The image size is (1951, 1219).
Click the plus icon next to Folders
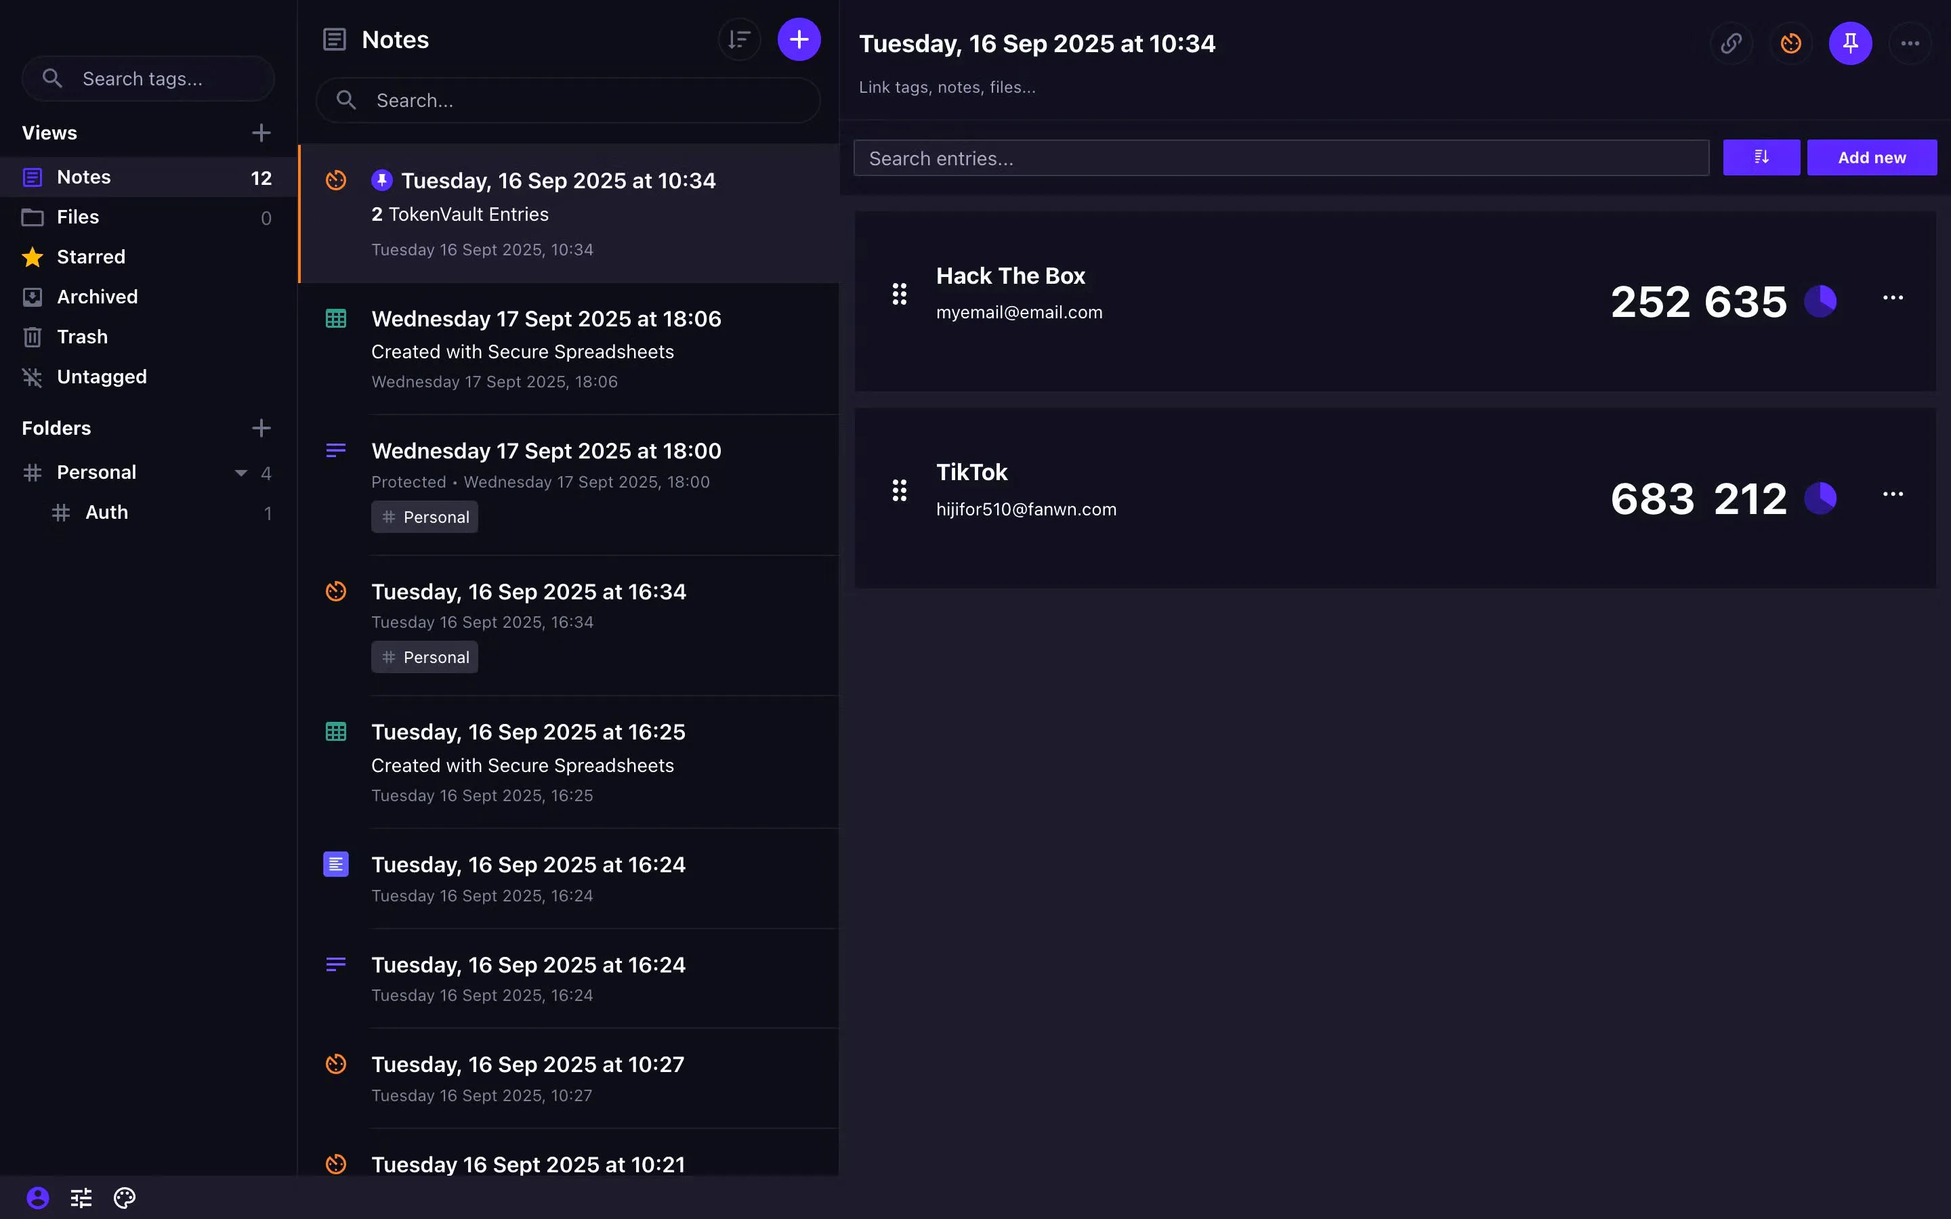[260, 428]
